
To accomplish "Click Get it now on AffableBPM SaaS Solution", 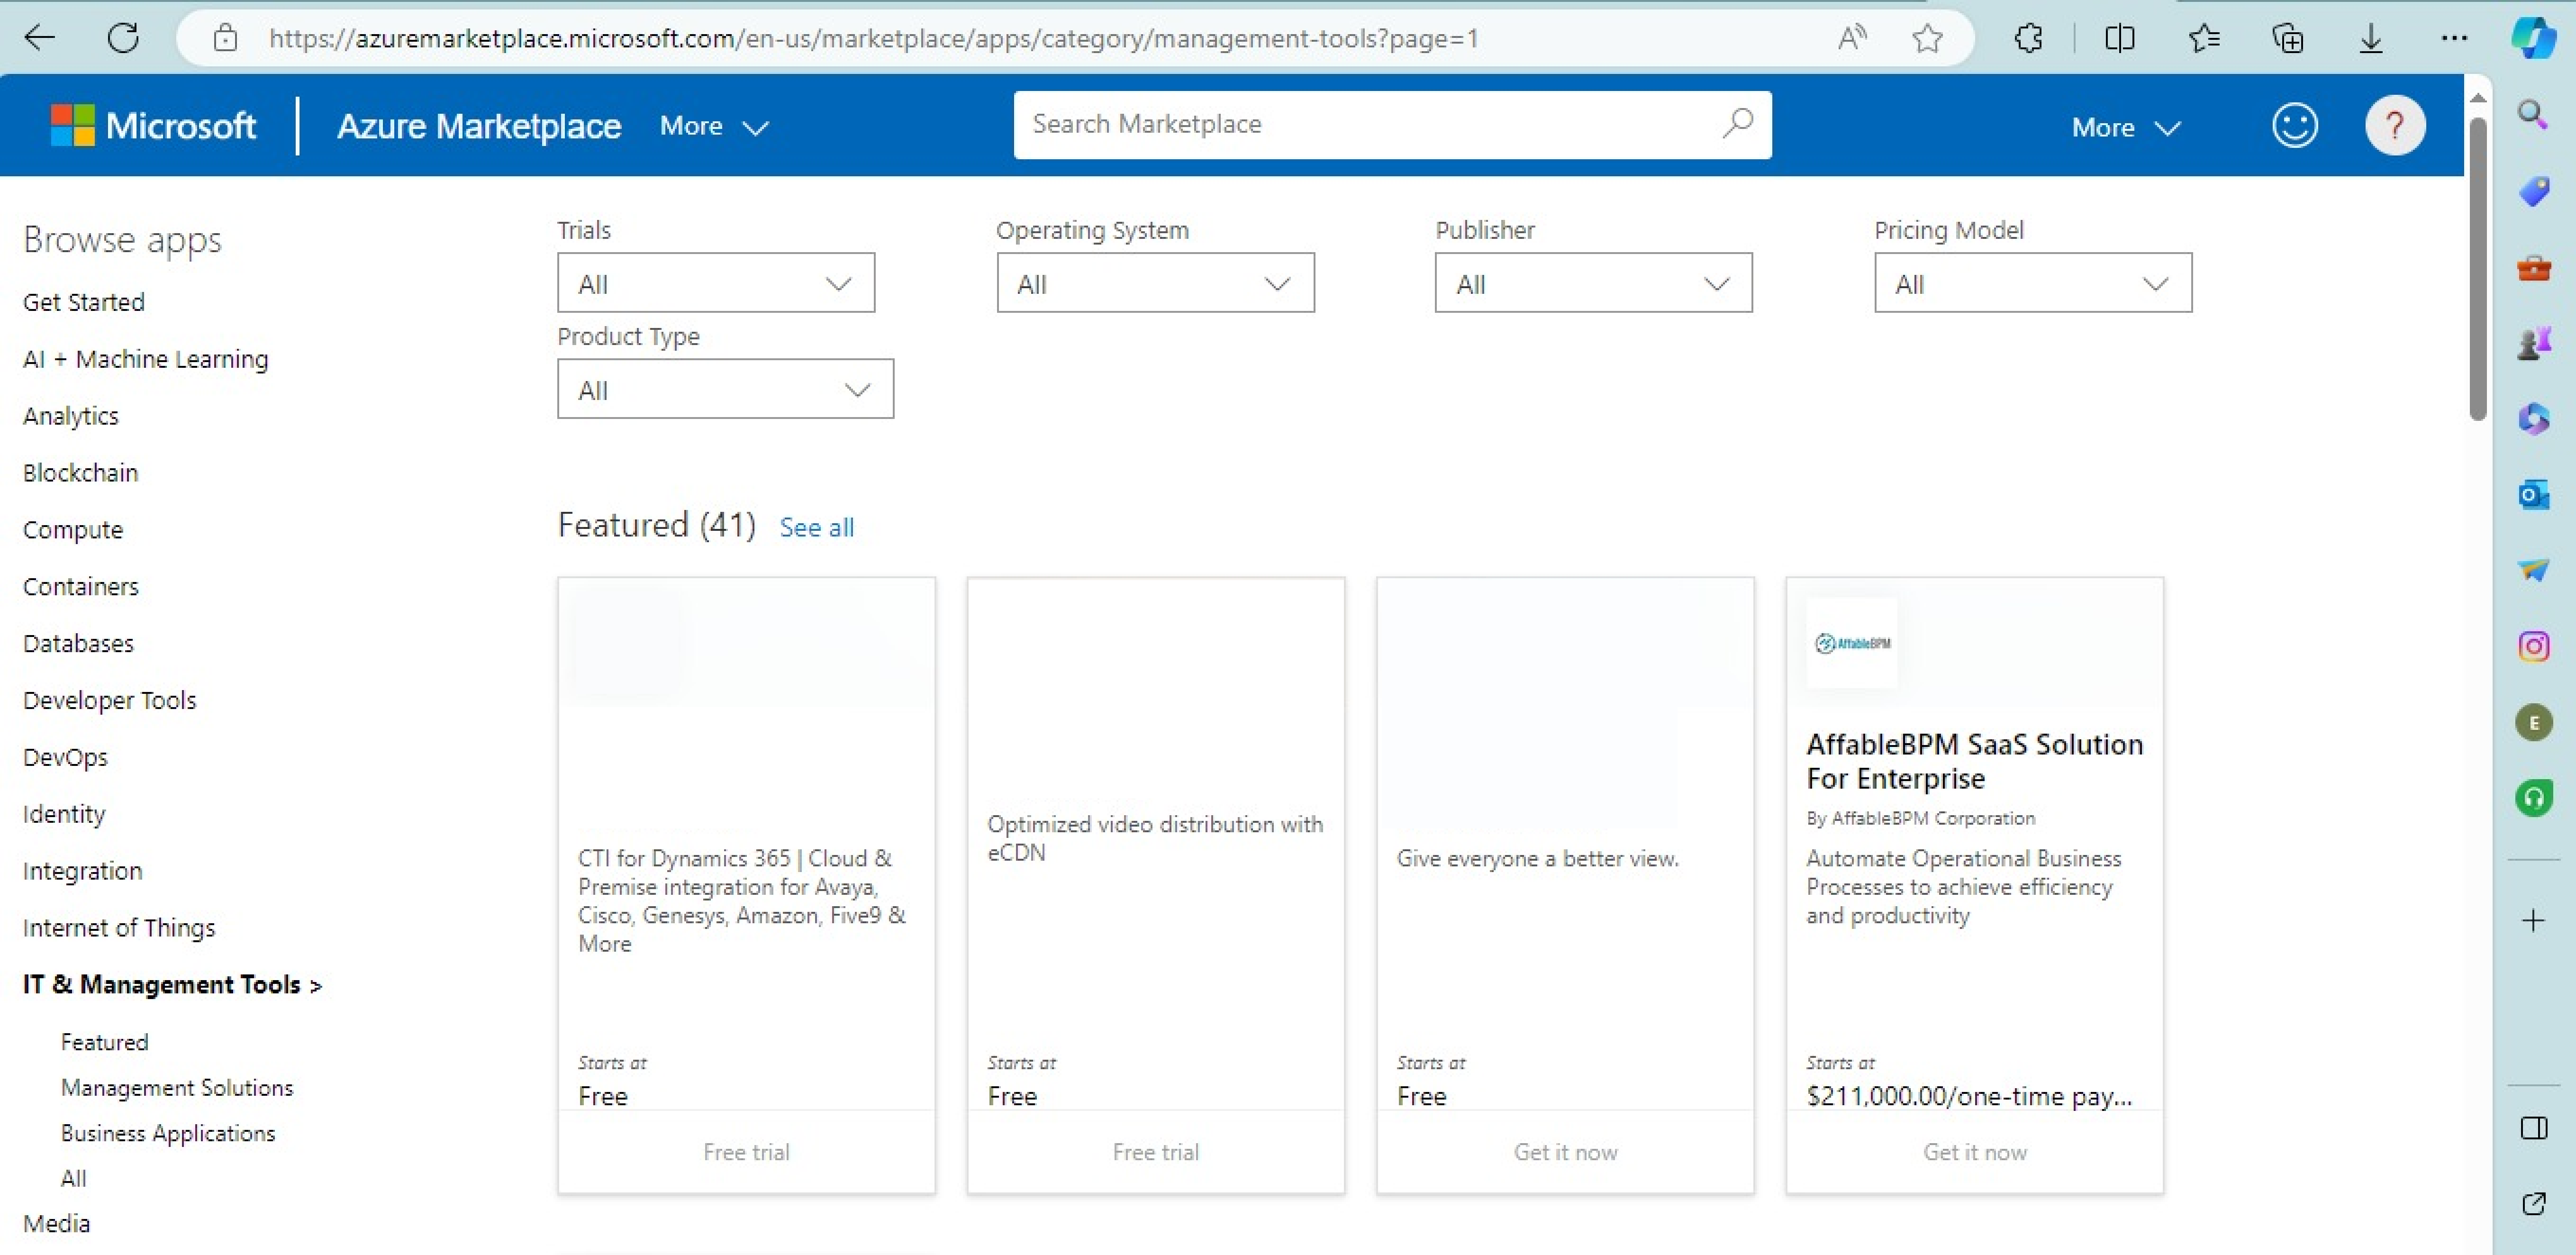I will pyautogui.click(x=1974, y=1151).
